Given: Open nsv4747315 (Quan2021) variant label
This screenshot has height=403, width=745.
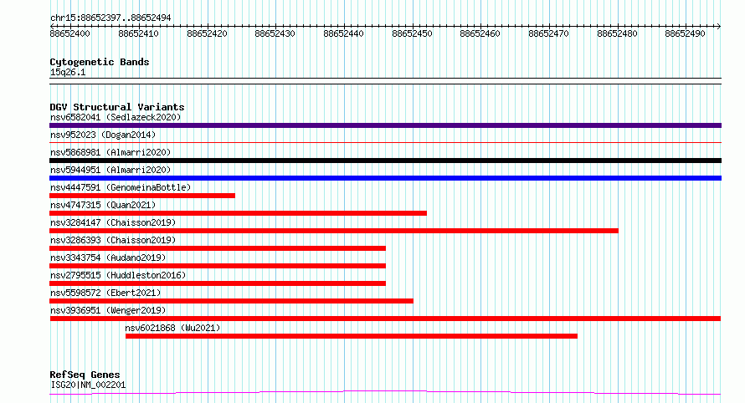Looking at the screenshot, I should (x=103, y=205).
